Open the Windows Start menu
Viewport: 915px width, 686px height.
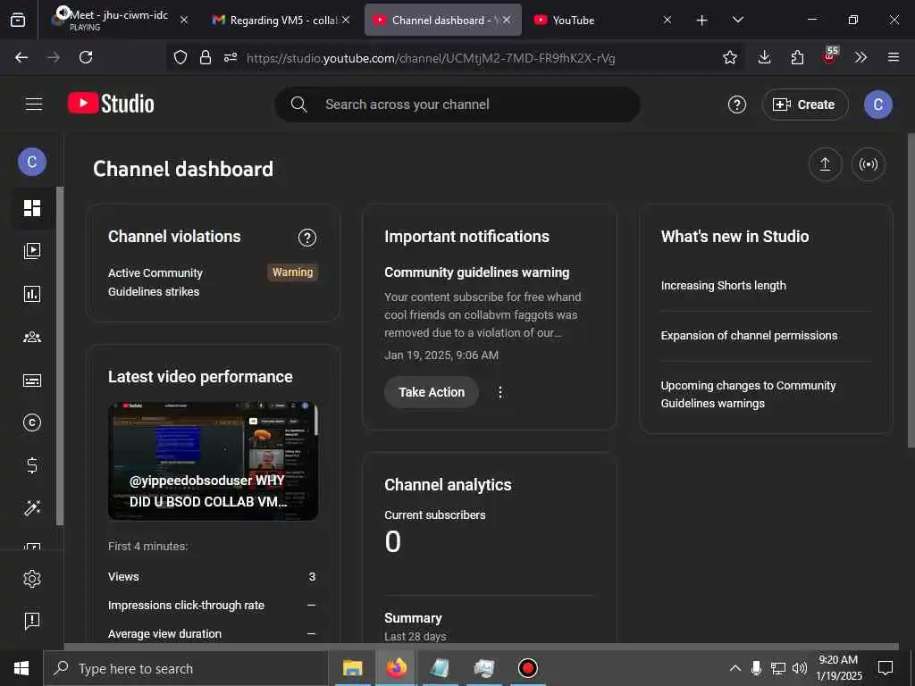click(21, 668)
